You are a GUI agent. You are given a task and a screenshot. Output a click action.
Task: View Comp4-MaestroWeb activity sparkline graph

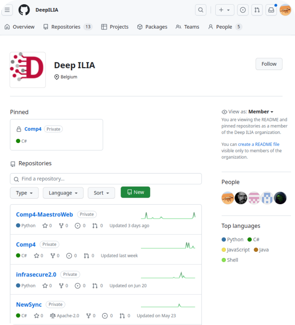[168, 216]
